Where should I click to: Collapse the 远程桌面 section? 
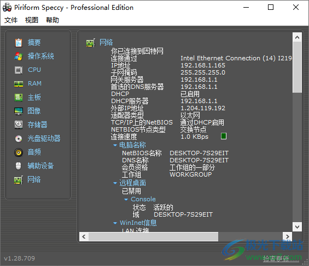[115, 183]
